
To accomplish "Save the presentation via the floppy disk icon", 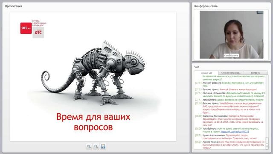I will click(103, 146).
